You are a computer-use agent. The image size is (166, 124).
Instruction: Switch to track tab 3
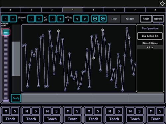click(x=52, y=10)
